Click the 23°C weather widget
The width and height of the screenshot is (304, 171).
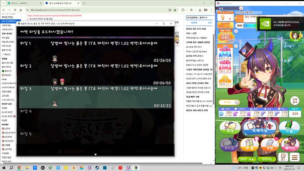[x=240, y=168]
